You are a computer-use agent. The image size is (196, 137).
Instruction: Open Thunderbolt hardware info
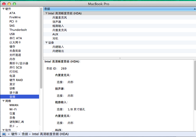[18, 30]
